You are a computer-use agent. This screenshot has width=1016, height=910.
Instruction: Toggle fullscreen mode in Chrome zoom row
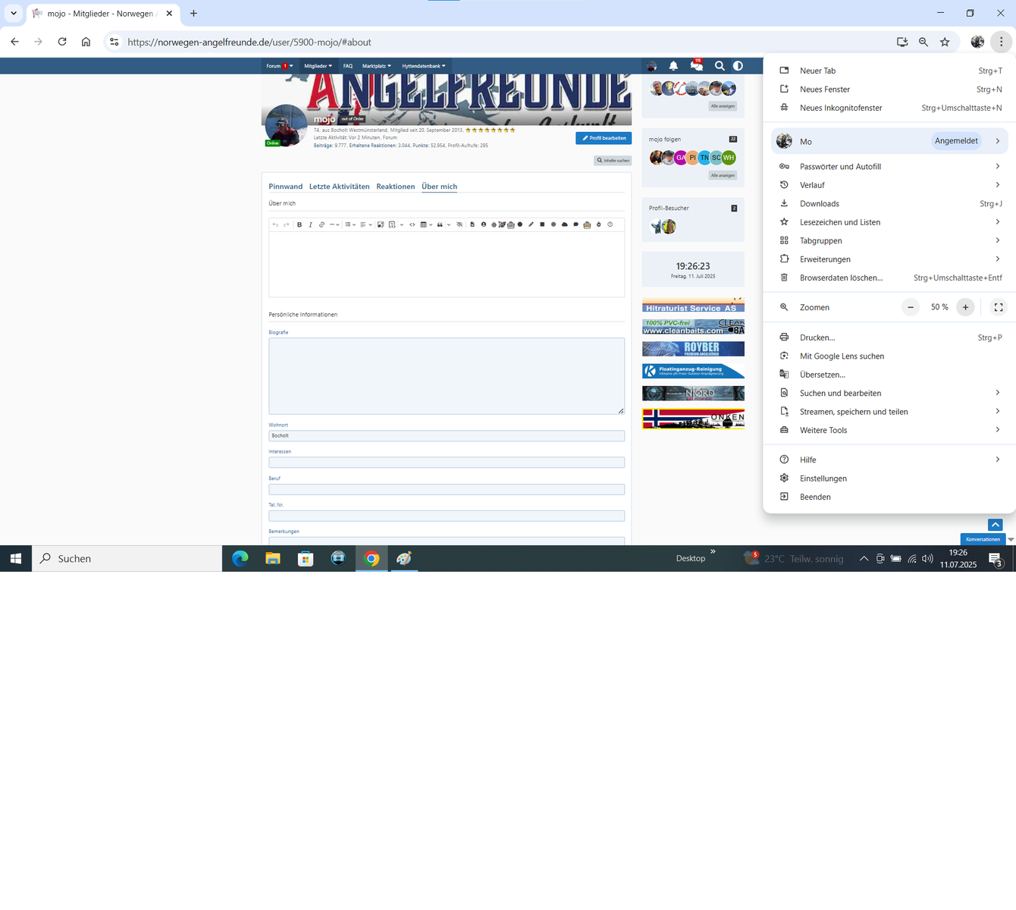coord(999,307)
